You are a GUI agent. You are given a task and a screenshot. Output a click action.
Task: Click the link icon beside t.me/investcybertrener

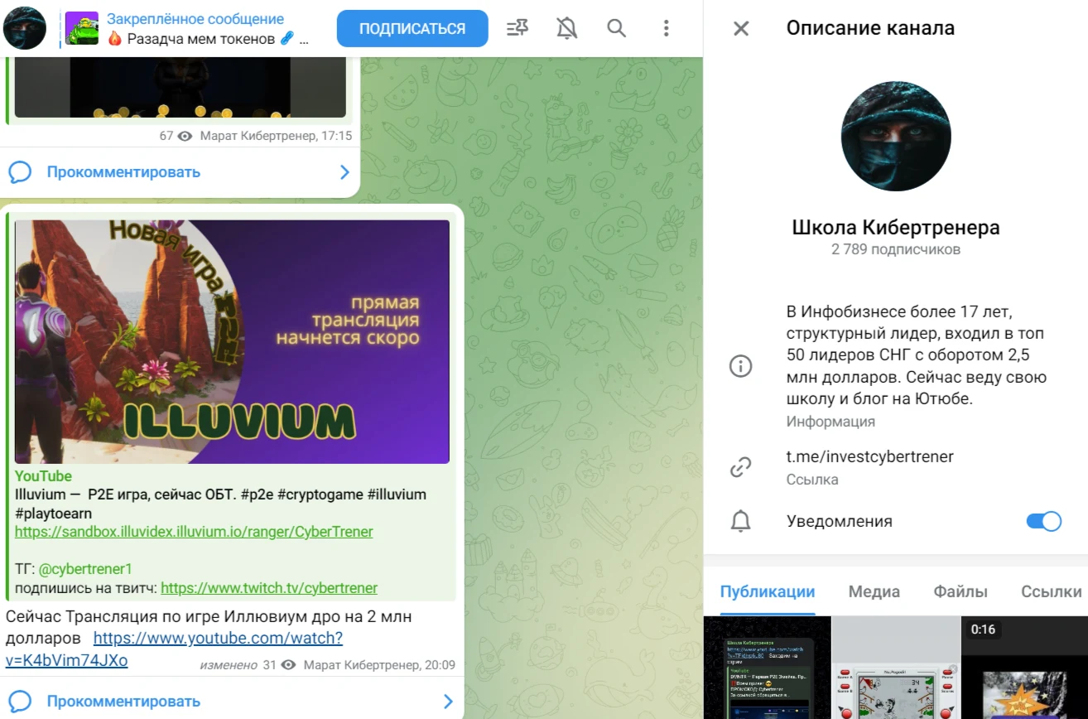pos(740,468)
